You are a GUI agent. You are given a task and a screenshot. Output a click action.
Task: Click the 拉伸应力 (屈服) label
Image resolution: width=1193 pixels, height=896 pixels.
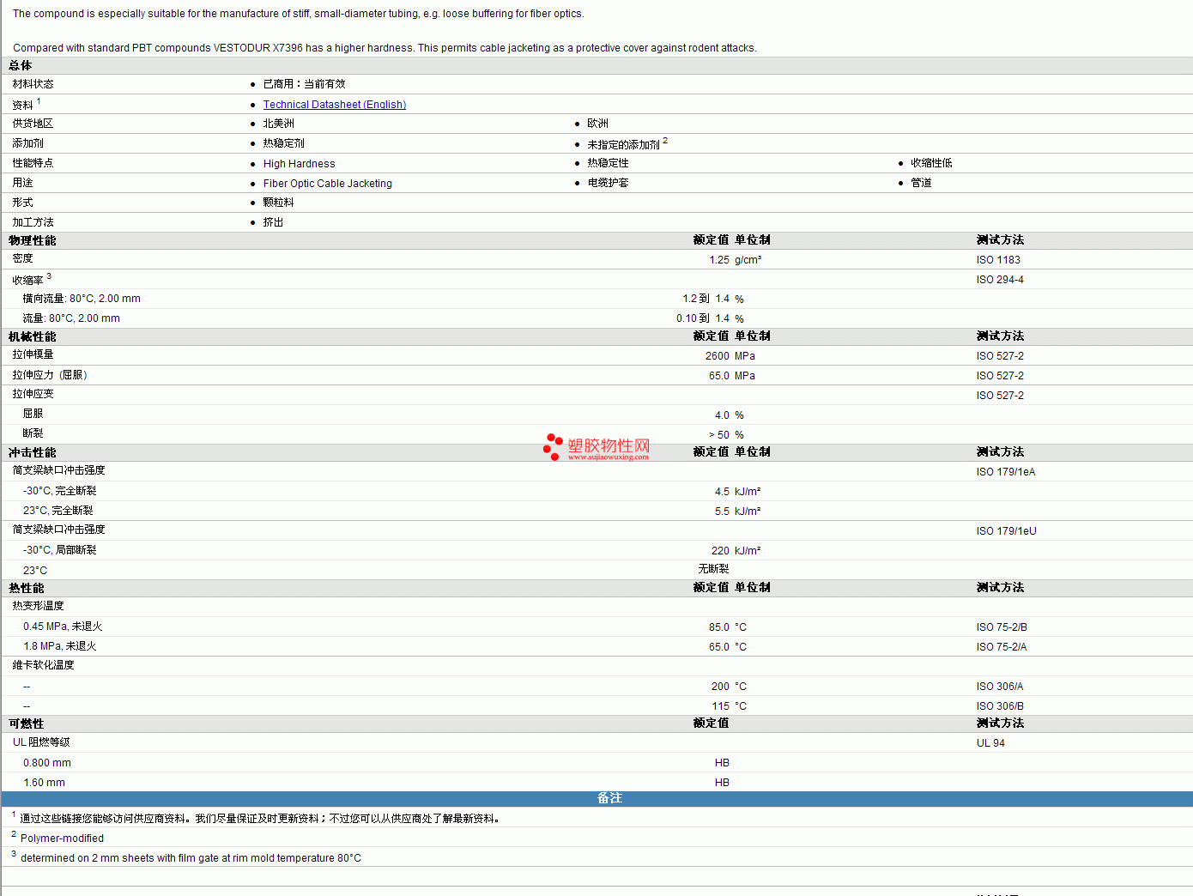(50, 375)
